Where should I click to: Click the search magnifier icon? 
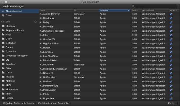pos(133,6)
